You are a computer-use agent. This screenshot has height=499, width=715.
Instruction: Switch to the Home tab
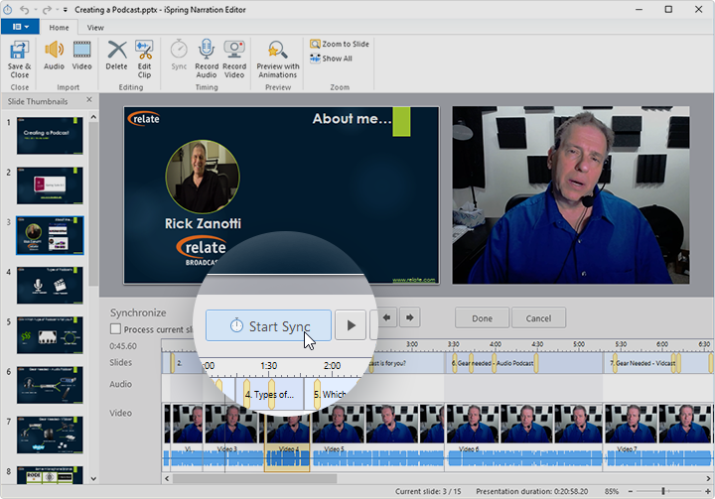coord(59,28)
